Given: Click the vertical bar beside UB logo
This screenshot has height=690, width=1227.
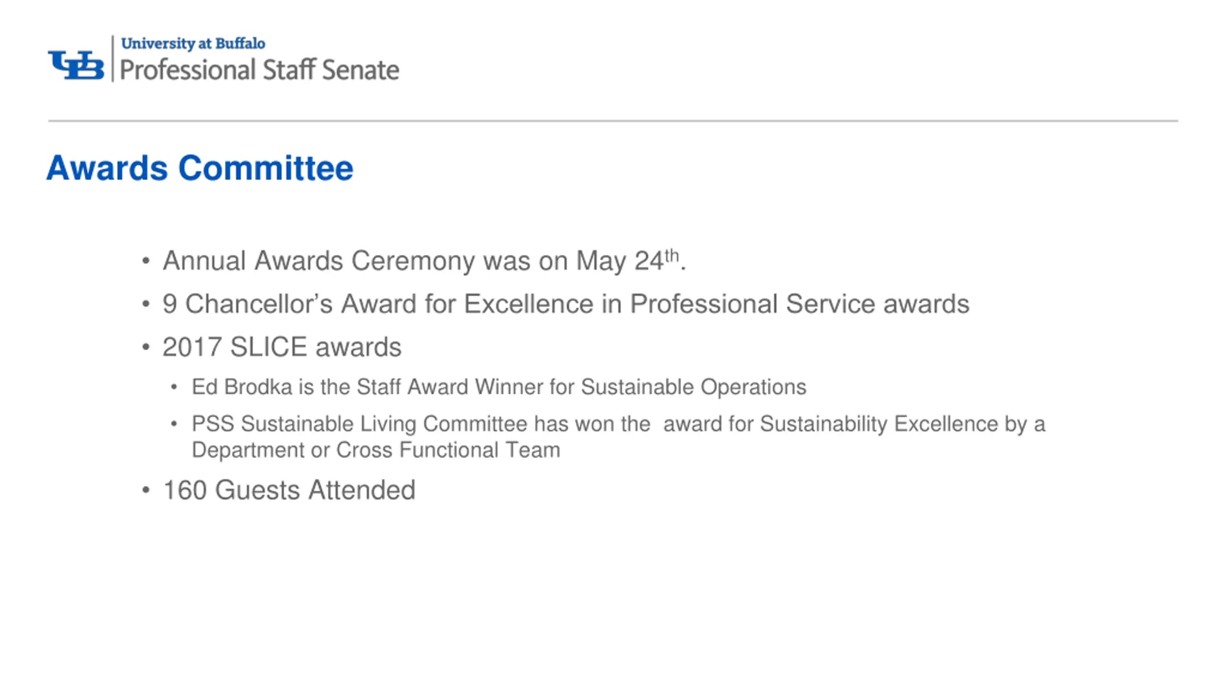Looking at the screenshot, I should [x=113, y=58].
